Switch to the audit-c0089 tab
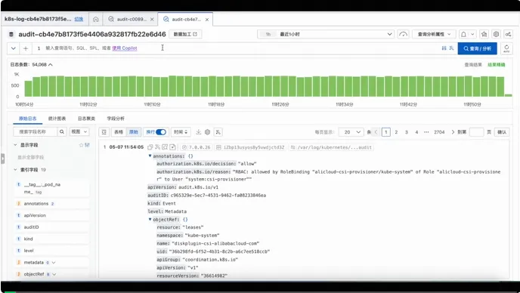Viewport: 520px width, 293px height. tap(131, 19)
